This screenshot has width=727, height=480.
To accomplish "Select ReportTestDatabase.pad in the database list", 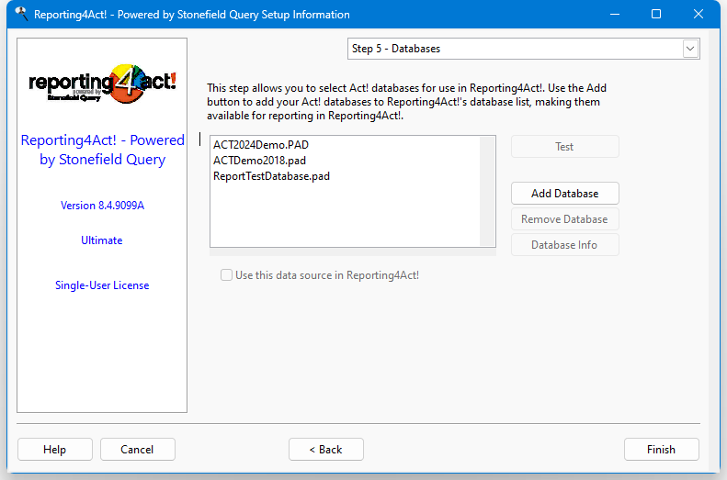I will point(271,176).
